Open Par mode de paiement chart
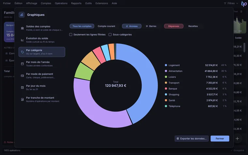Screen dimensions: 248x155 click(42, 76)
